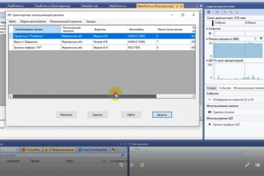Toggle the 0 из 8 Сообщения filter
The height and width of the screenshot is (176, 264).
pos(93,150)
